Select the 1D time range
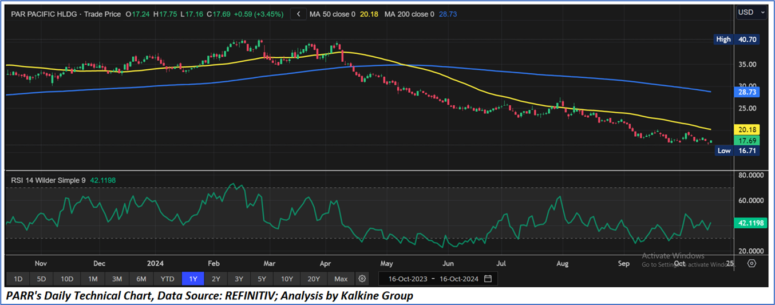The width and height of the screenshot is (775, 305). tap(18, 279)
